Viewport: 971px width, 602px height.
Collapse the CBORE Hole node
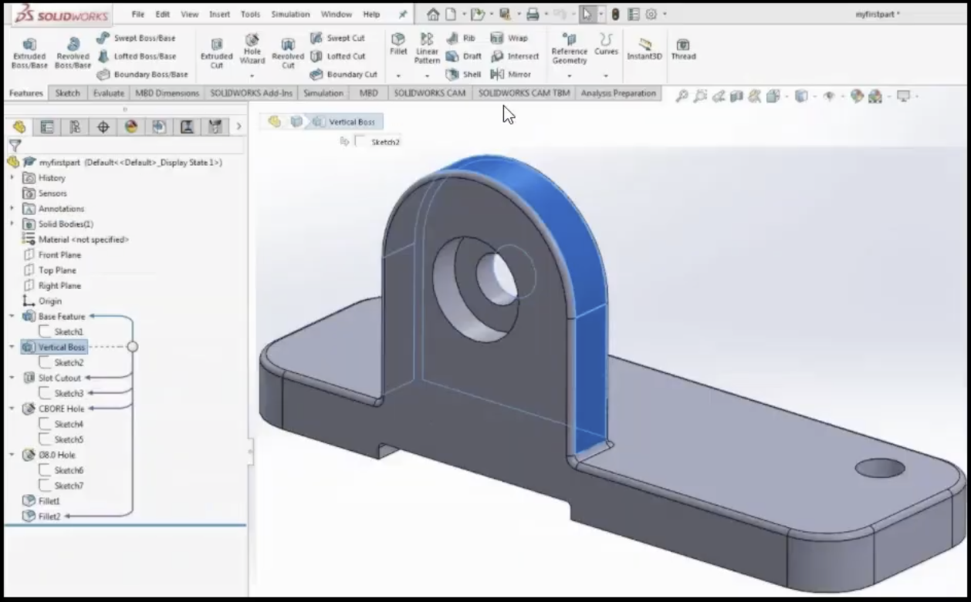12,409
